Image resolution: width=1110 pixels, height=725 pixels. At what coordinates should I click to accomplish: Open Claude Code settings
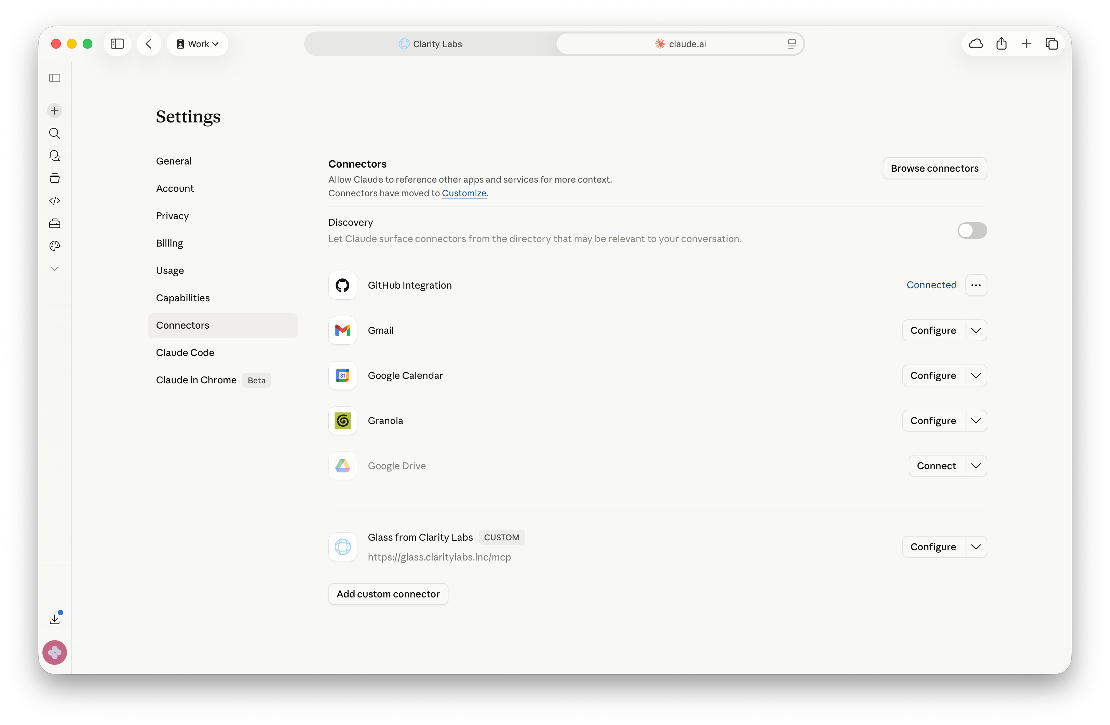point(223,353)
